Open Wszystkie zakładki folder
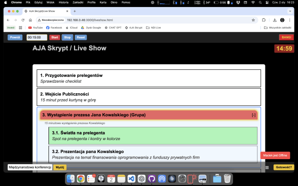 (277, 28)
